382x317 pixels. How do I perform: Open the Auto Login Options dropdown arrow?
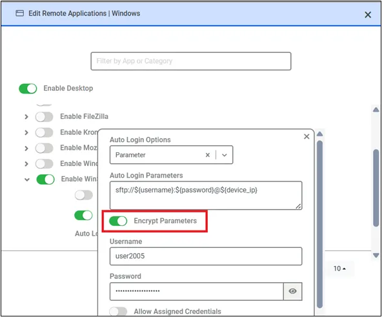coord(225,155)
